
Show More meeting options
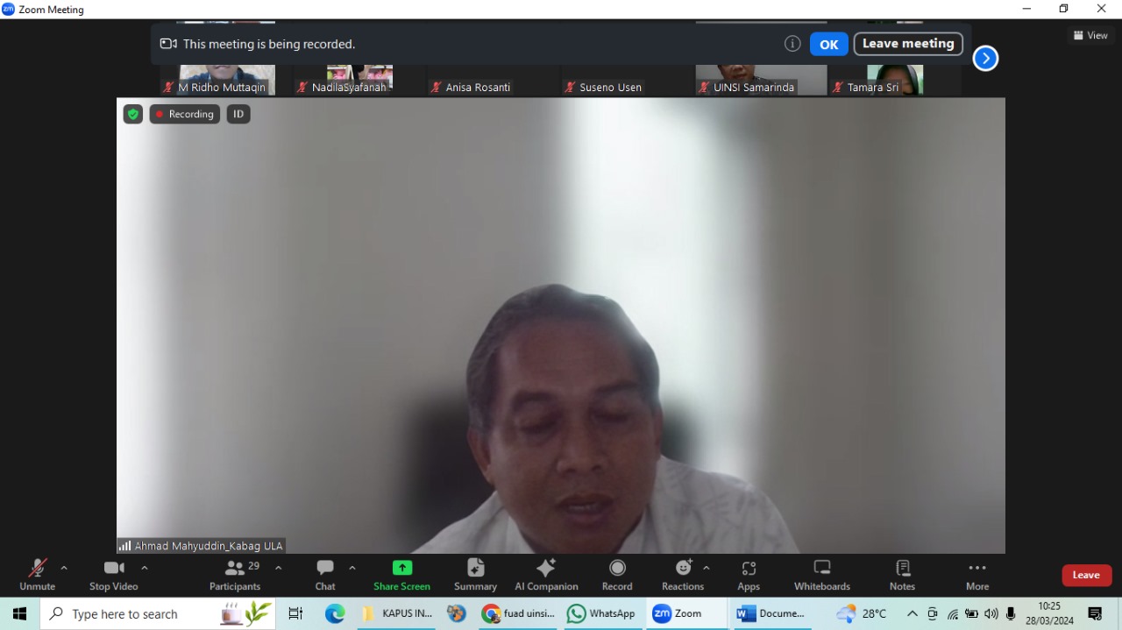[x=977, y=575]
